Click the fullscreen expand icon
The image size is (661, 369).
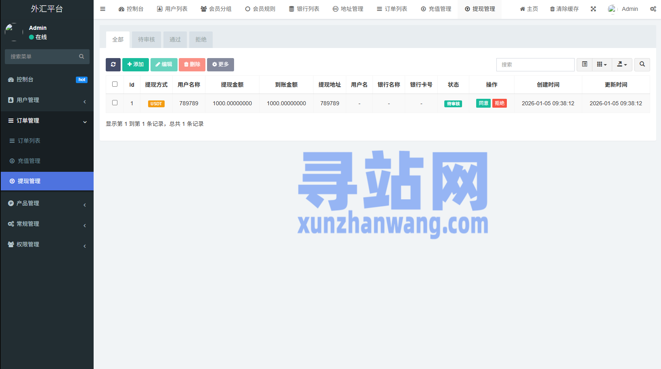(x=593, y=9)
